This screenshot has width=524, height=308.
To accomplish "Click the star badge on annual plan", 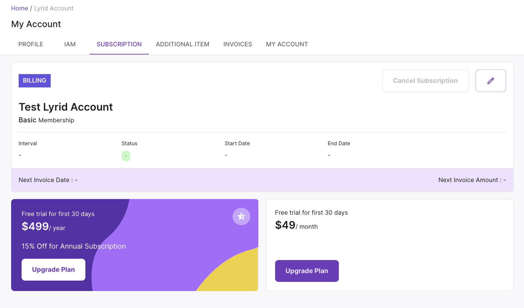I will (x=241, y=216).
